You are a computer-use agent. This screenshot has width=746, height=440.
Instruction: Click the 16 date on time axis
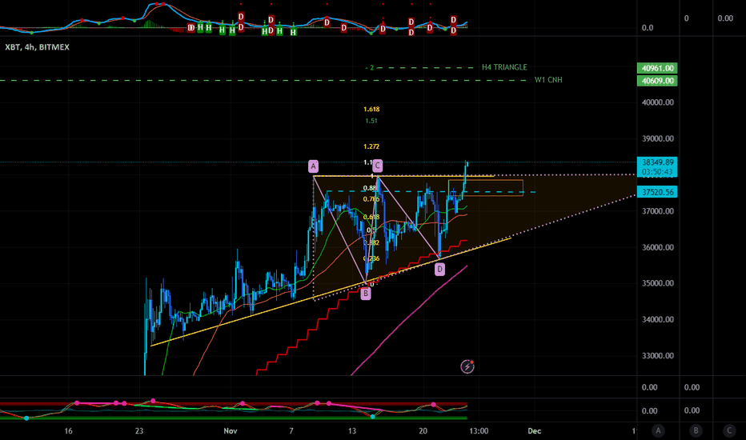(x=69, y=430)
